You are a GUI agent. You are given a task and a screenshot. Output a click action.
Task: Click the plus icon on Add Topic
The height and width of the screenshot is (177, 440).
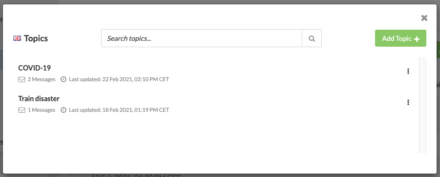coord(417,39)
